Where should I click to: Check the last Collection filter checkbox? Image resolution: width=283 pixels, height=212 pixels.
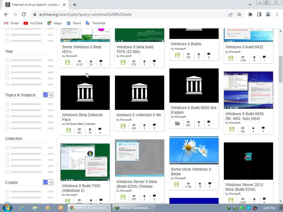pyautogui.click(x=7, y=172)
